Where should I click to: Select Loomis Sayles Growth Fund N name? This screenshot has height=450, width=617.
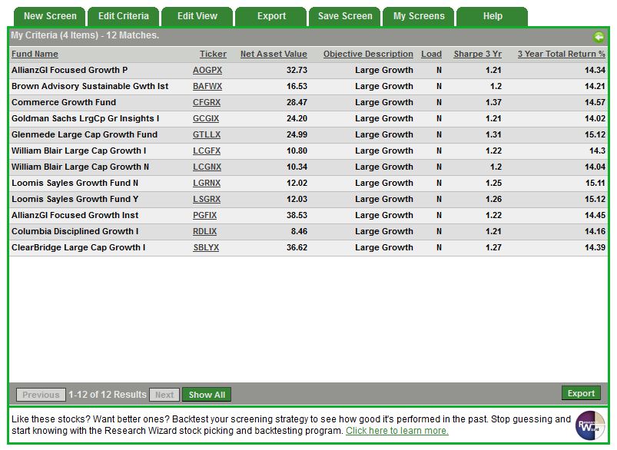pos(75,183)
